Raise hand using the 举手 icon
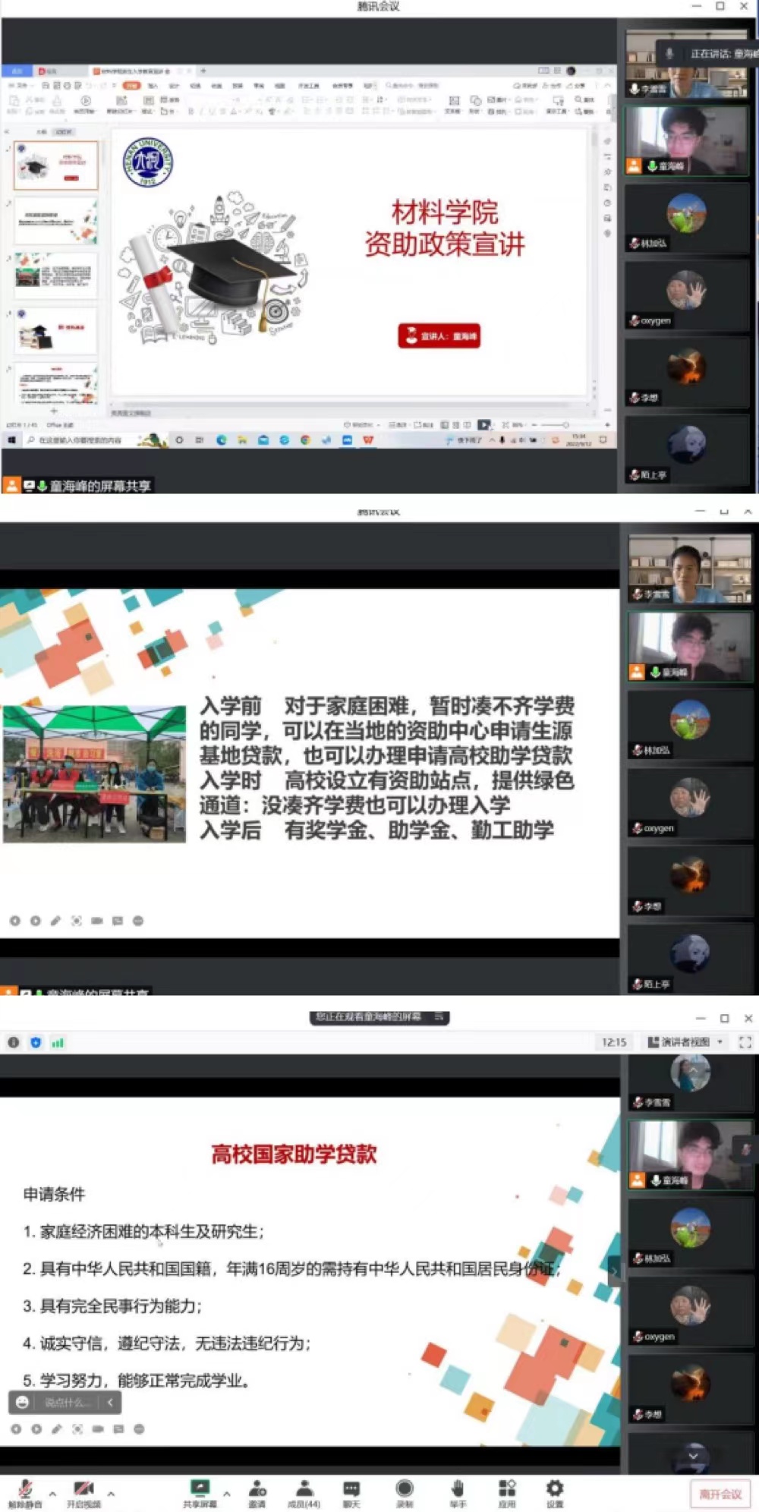 pyautogui.click(x=458, y=1491)
